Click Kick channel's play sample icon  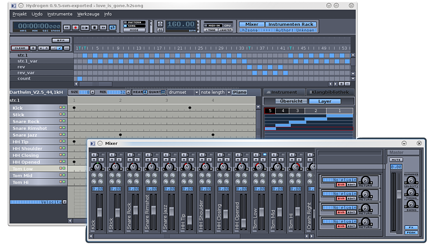pos(94,155)
